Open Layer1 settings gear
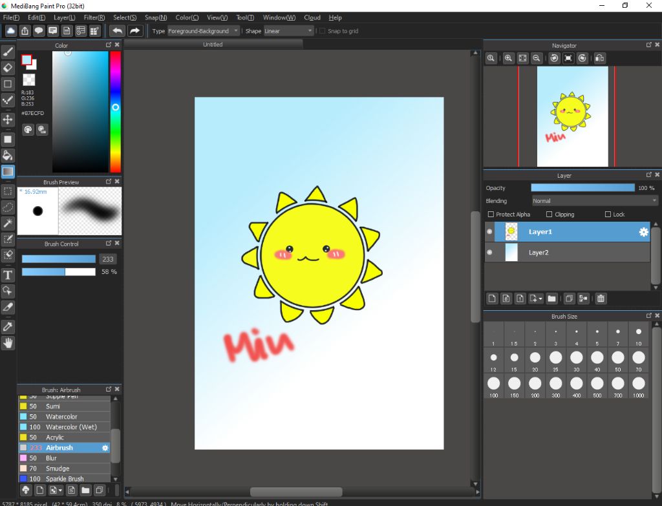The image size is (662, 506). (x=643, y=232)
